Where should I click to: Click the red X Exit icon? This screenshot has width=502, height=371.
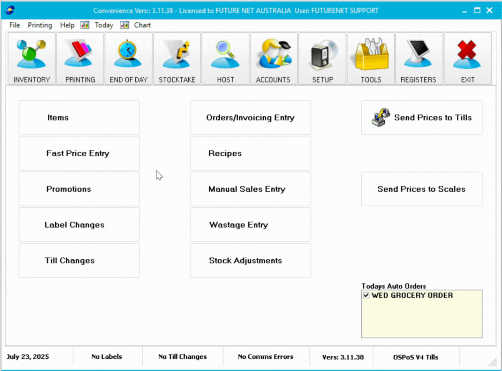[x=467, y=58]
